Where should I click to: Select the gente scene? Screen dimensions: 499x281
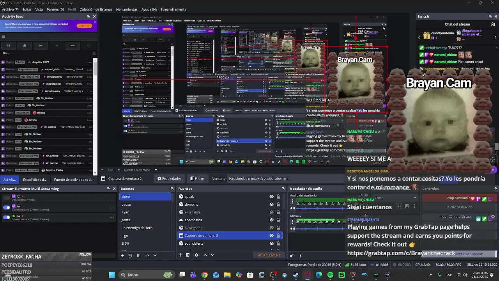pyautogui.click(x=145, y=220)
